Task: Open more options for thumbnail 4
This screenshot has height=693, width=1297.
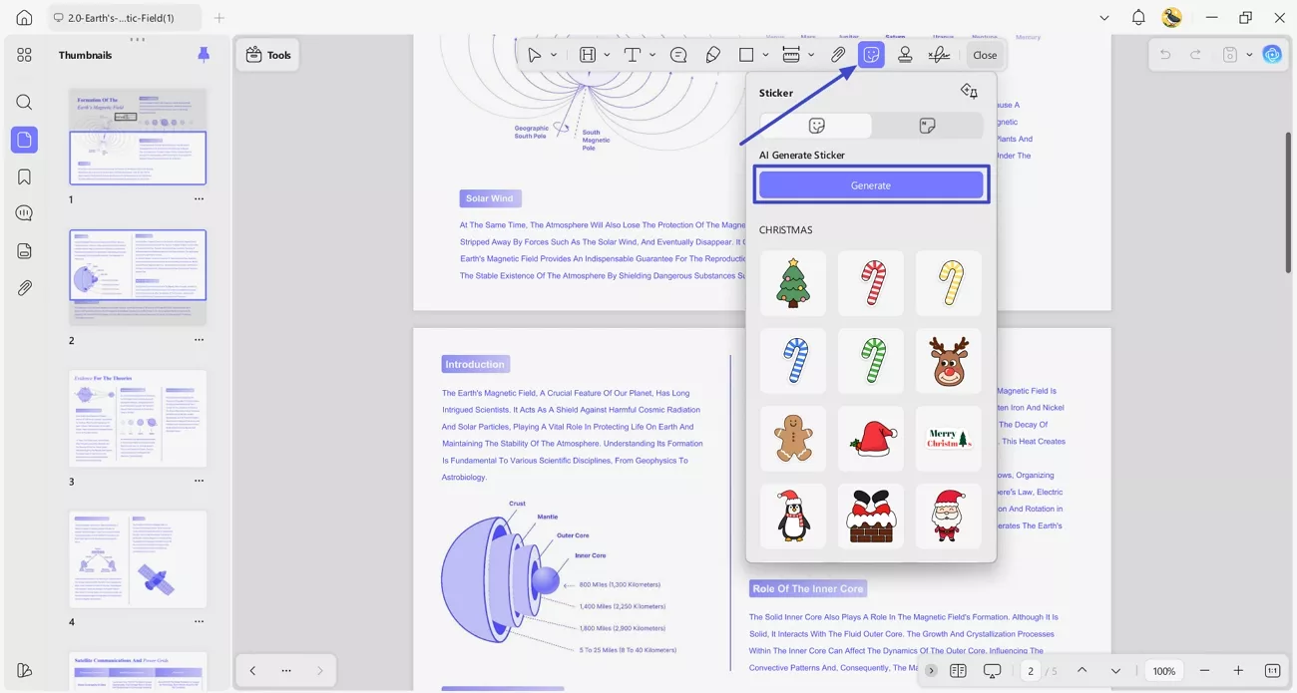Action: click(199, 622)
